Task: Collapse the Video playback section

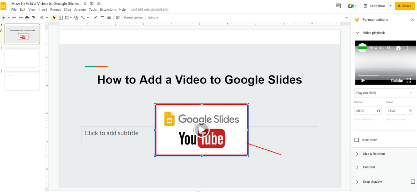Action: pyautogui.click(x=357, y=33)
